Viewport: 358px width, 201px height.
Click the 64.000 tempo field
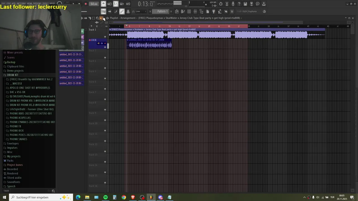pyautogui.click(x=94, y=4)
